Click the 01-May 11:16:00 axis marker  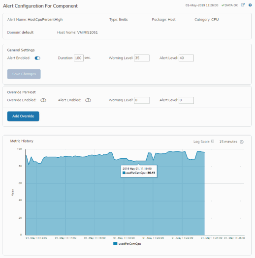click(95, 238)
